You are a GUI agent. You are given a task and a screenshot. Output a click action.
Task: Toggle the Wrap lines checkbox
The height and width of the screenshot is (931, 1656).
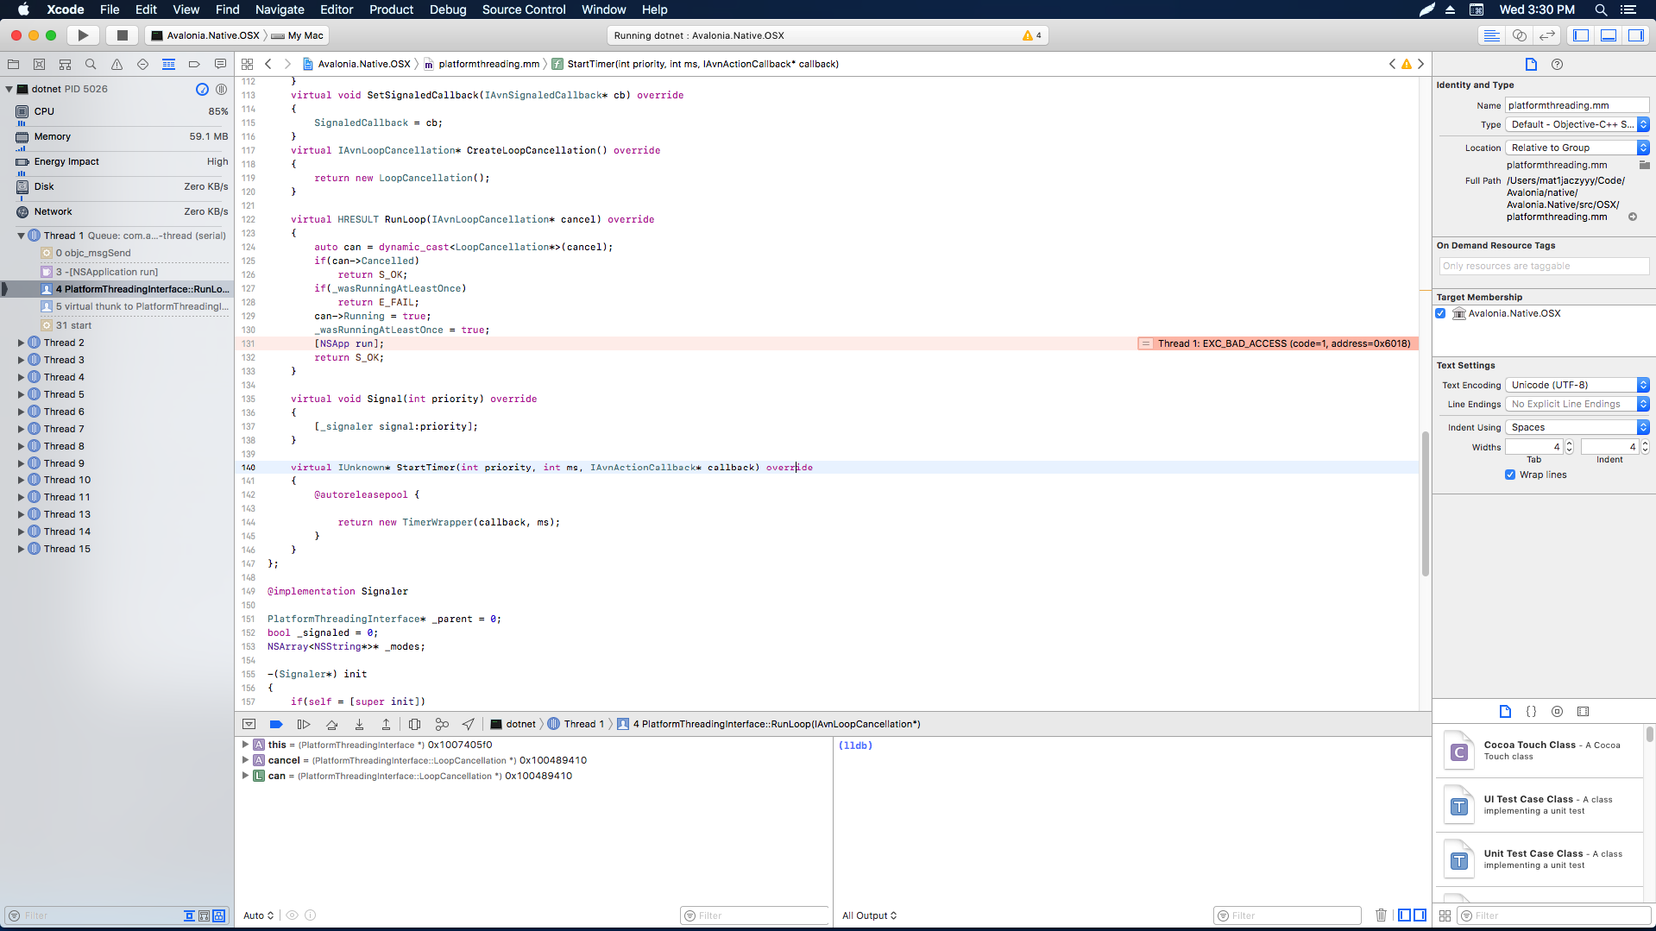point(1510,475)
